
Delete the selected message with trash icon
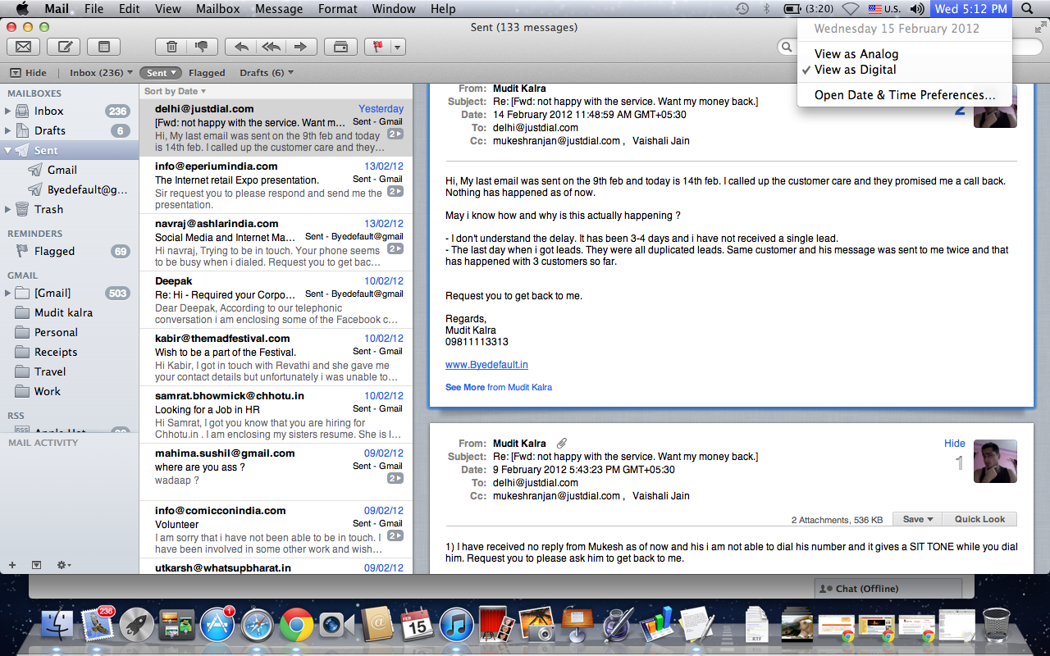pyautogui.click(x=171, y=47)
